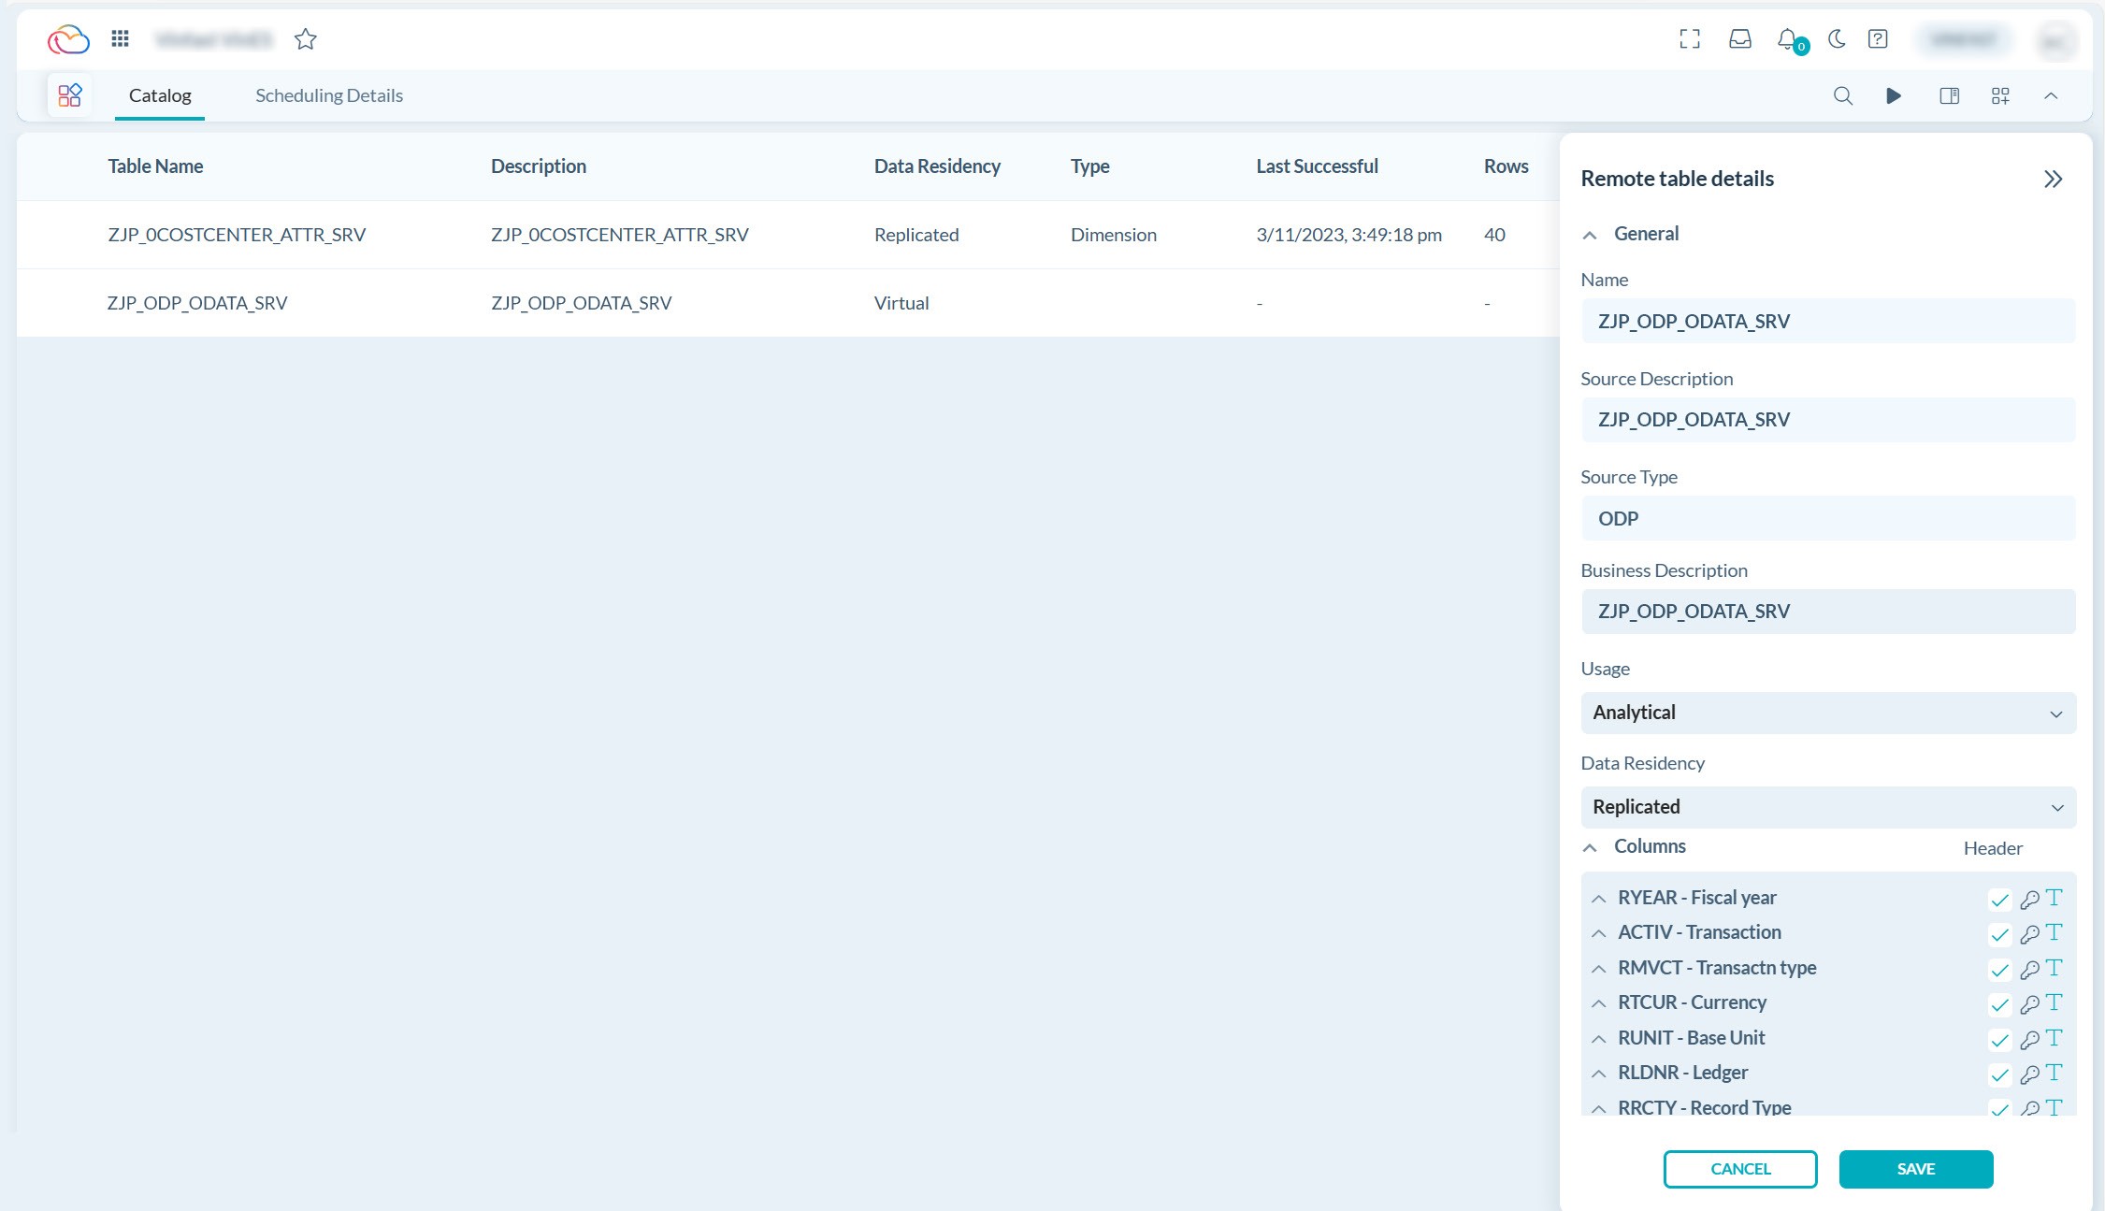This screenshot has height=1211, width=2105.
Task: Open text settings for RTCUR using T icon
Action: (x=2055, y=1003)
